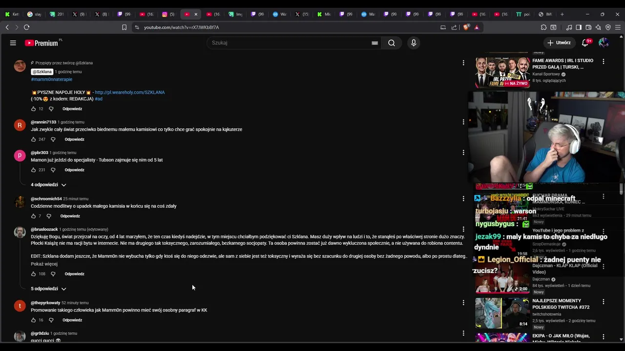This screenshot has height=351, width=625.
Task: Open YouTube notifications bell
Action: point(585,43)
